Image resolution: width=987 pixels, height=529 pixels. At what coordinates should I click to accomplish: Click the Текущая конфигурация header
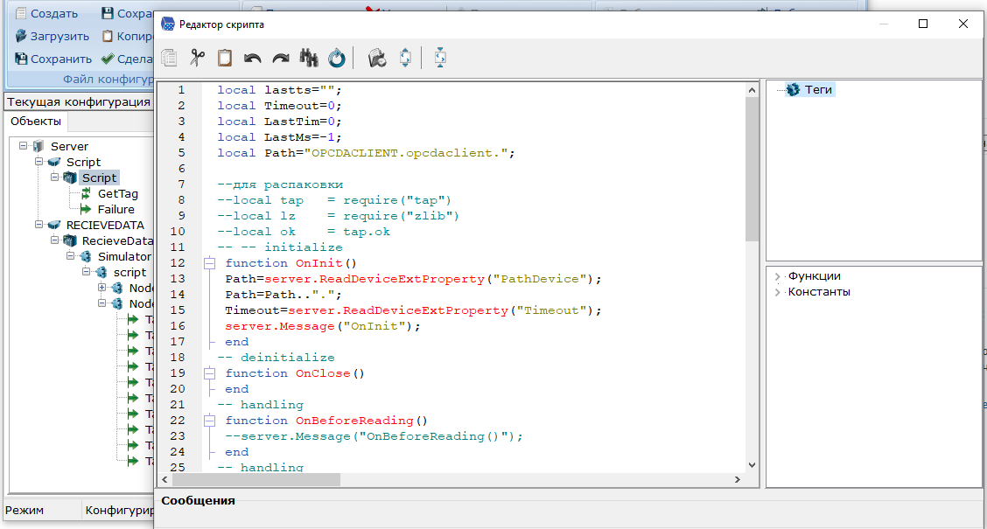pyautogui.click(x=79, y=102)
